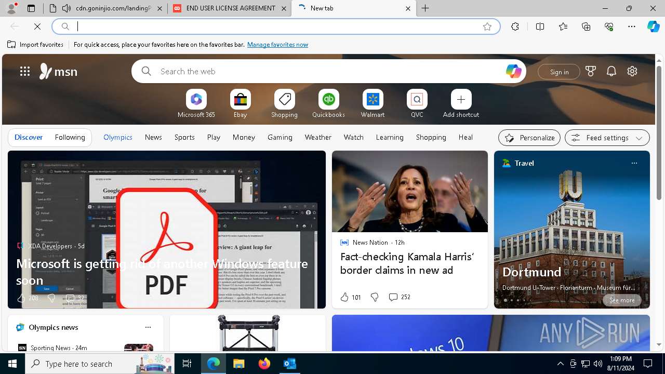Viewport: 665px width, 374px height.
Task: Open the Windows feature article thumbnail
Action: tap(167, 230)
